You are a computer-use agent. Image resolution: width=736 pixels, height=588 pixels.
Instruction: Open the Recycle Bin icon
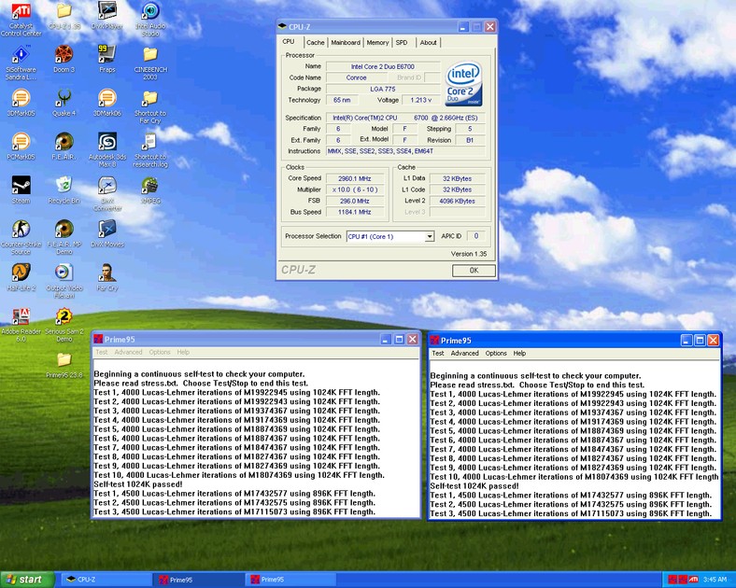click(x=64, y=184)
